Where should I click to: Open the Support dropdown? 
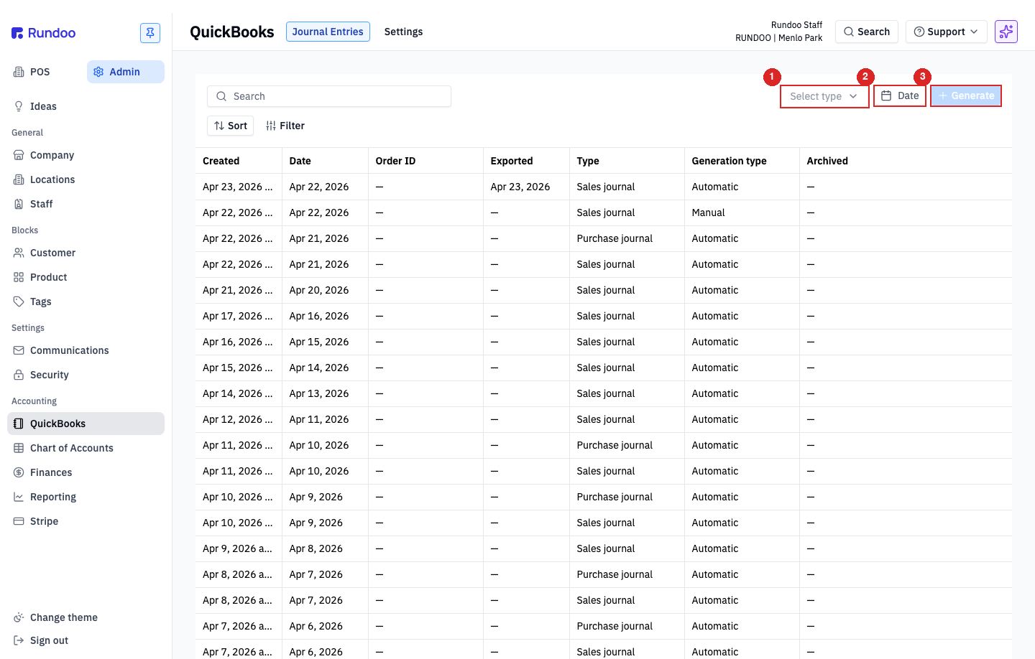point(946,32)
